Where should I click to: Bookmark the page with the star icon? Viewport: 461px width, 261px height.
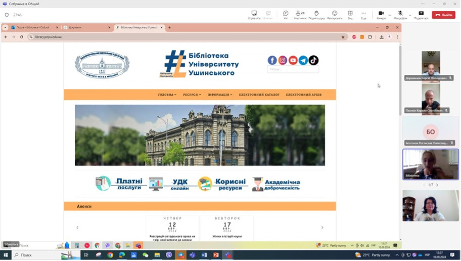coord(343,37)
